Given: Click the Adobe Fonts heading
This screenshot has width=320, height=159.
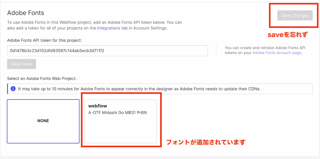Looking at the screenshot, I should coord(25,13).
